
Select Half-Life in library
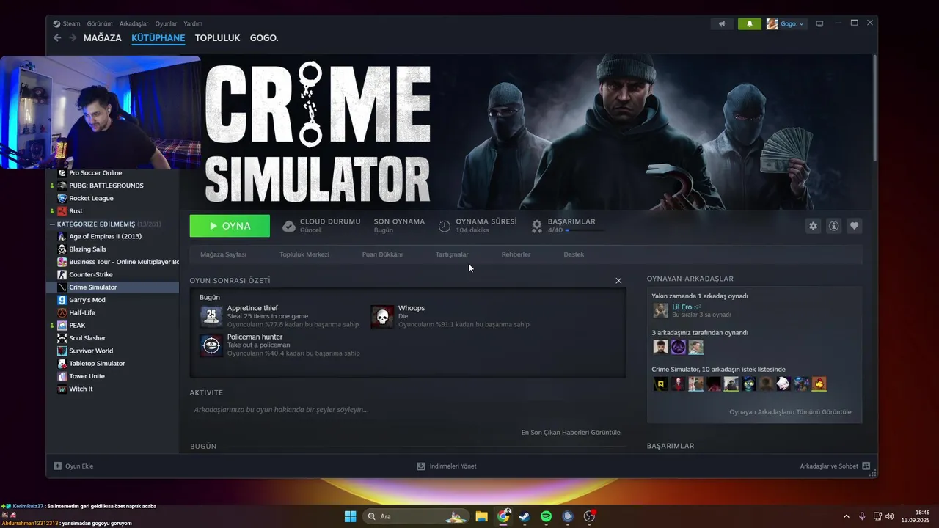point(82,312)
